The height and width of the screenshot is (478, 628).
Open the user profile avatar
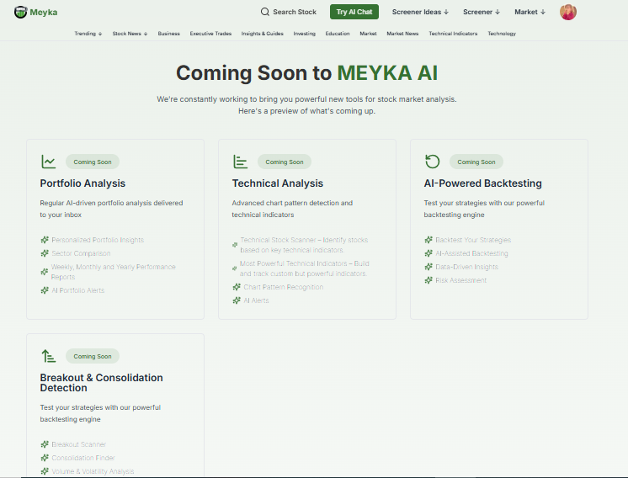568,12
